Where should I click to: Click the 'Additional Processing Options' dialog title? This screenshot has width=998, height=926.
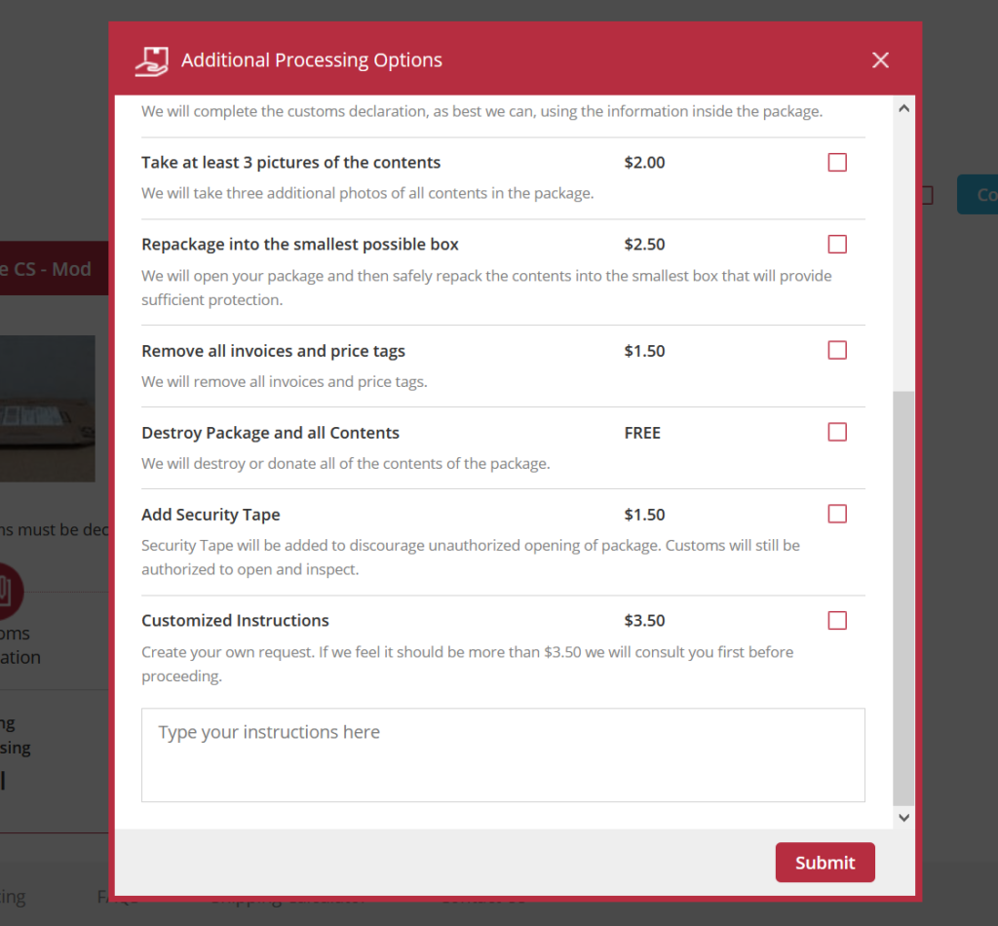(x=311, y=60)
